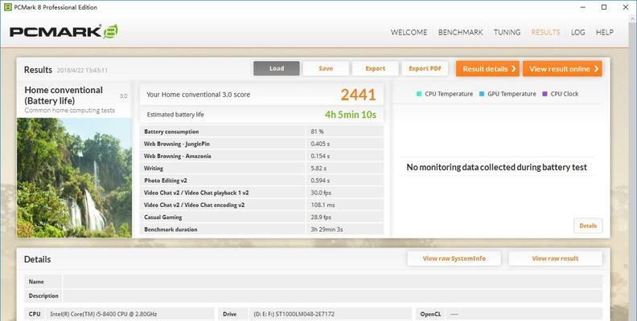Click the No monitoring data message

tap(496, 167)
